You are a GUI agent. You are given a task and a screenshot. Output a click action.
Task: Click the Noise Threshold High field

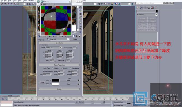[x=60, y=72]
